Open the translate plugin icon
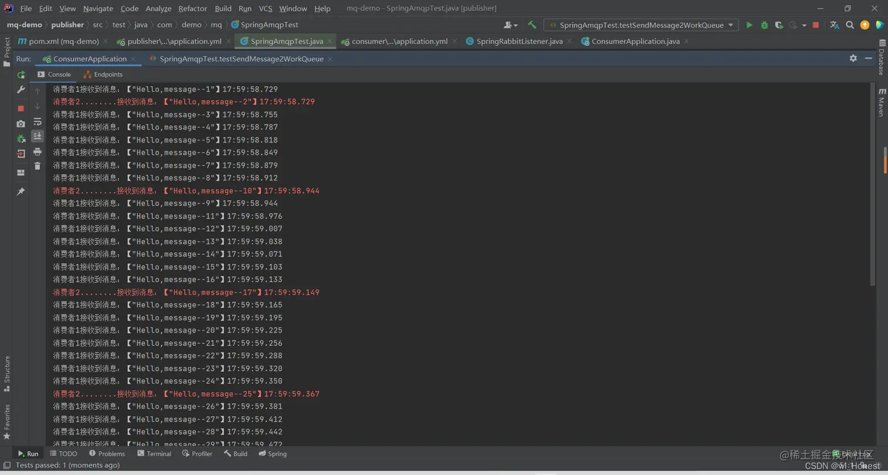 pos(835,25)
